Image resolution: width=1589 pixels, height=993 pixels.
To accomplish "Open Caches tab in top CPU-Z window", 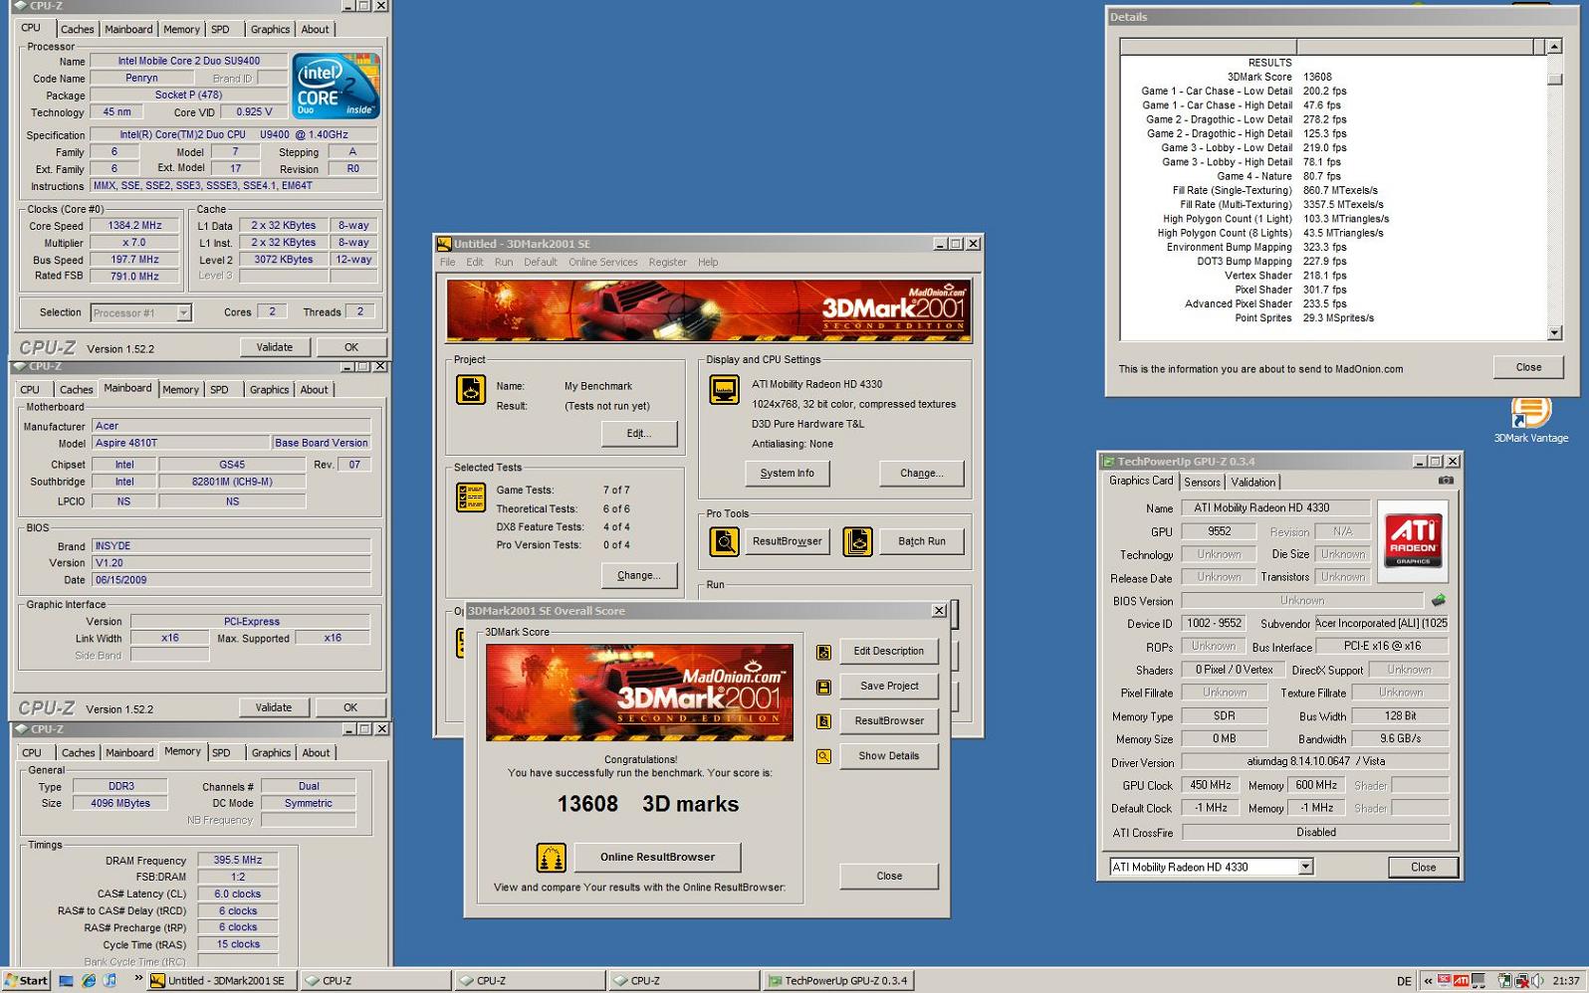I will tap(77, 30).
